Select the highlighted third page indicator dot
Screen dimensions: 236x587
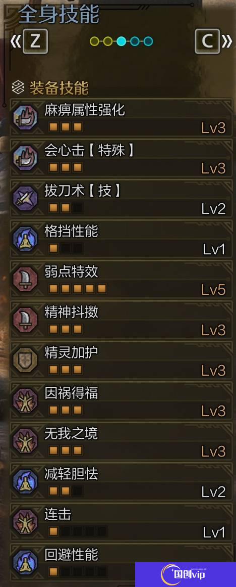[121, 41]
